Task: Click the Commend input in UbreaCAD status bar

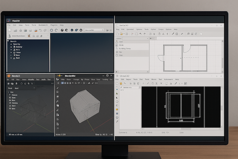Action: pos(123,132)
